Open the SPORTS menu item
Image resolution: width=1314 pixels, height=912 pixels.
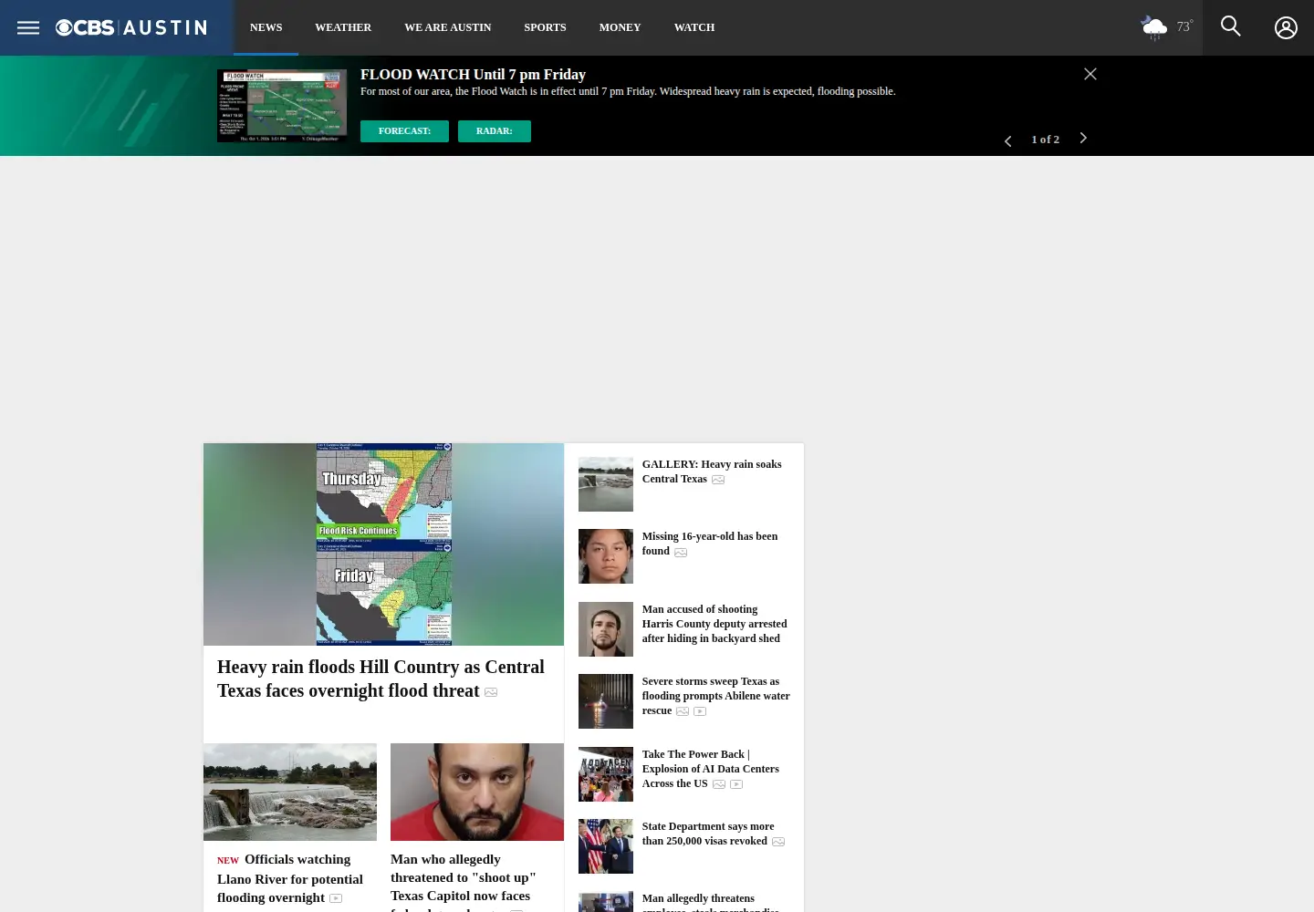[545, 27]
